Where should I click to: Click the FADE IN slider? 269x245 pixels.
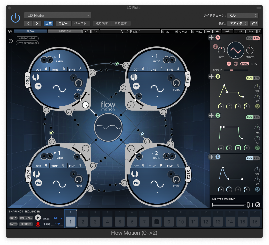pos(236,70)
